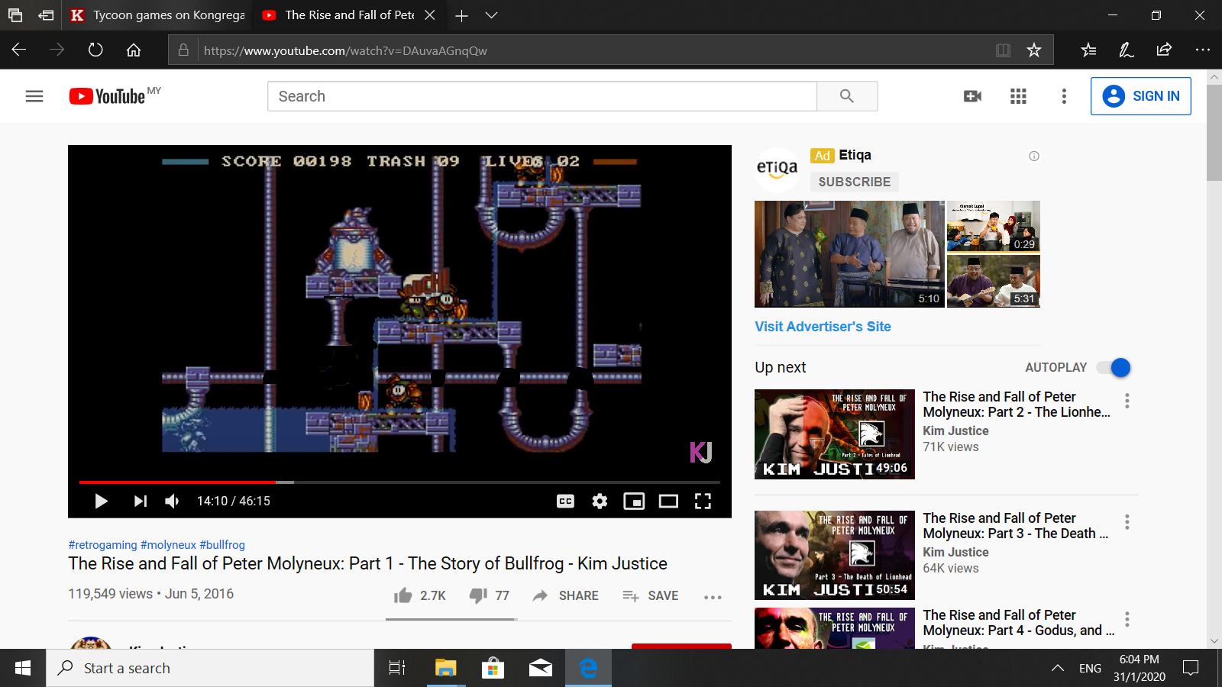The width and height of the screenshot is (1222, 687).
Task: Switch to theater mode
Action: click(668, 502)
